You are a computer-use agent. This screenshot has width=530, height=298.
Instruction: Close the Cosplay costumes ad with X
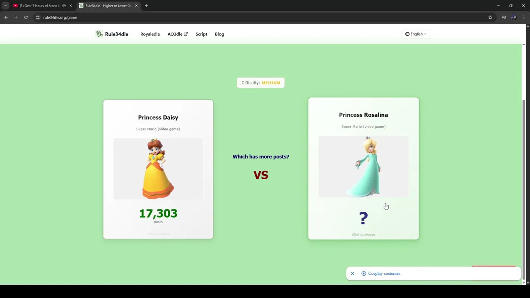pos(352,274)
